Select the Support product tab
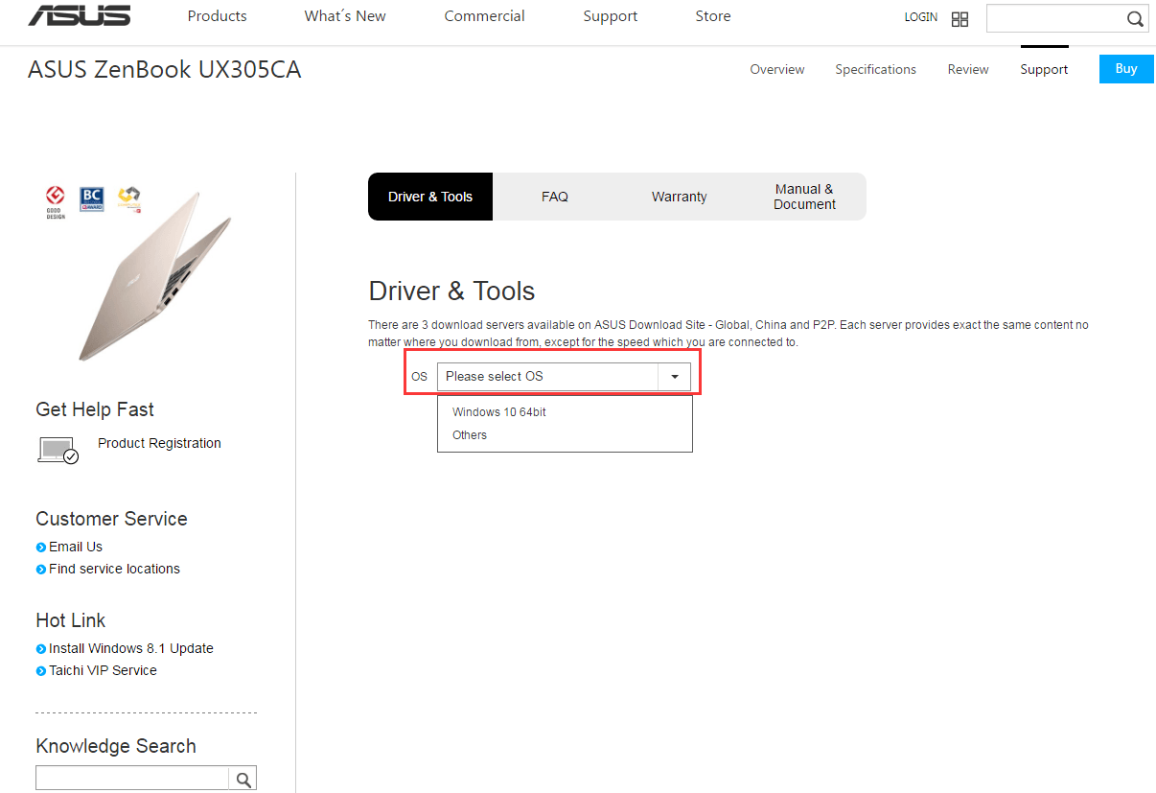Image resolution: width=1156 pixels, height=793 pixels. click(1044, 69)
